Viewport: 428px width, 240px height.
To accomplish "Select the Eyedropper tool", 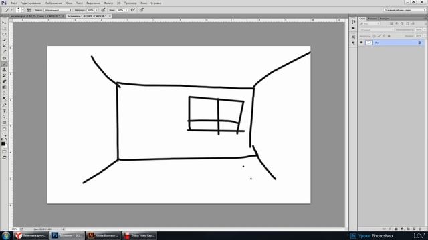I will (4, 52).
